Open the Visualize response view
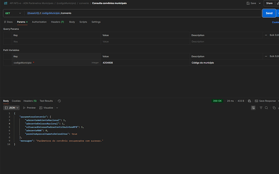 point(46,108)
